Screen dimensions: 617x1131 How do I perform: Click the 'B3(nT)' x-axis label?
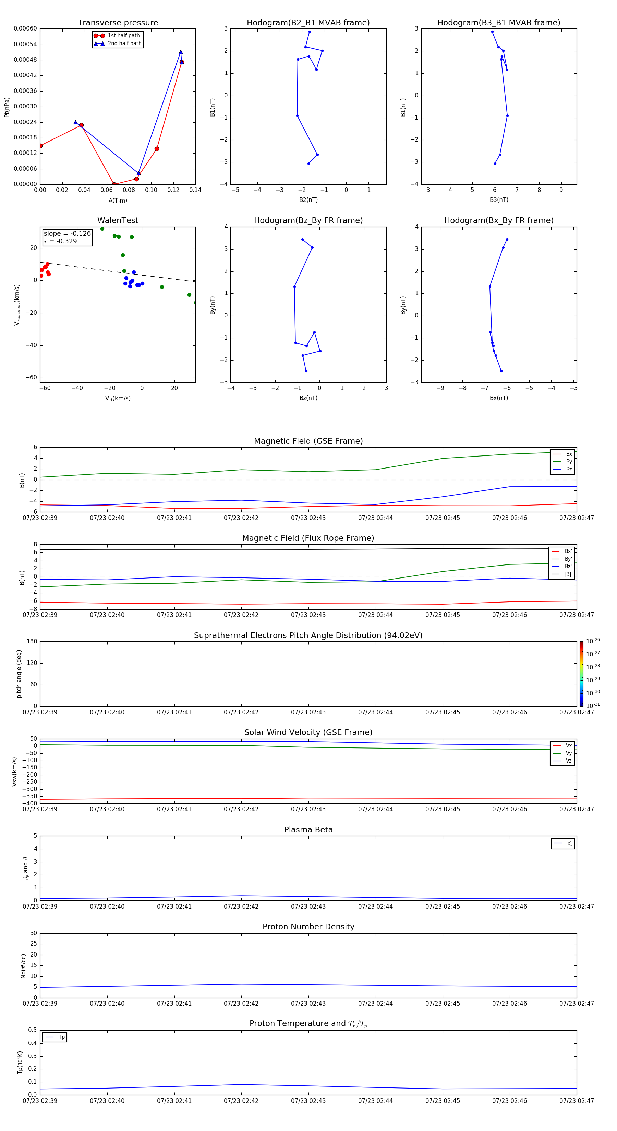[x=499, y=200]
